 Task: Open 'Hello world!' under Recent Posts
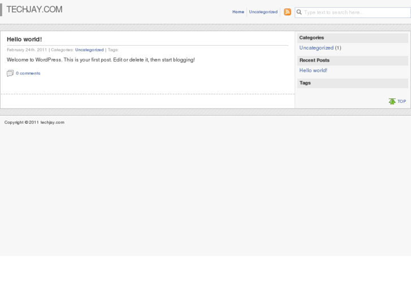pos(313,71)
